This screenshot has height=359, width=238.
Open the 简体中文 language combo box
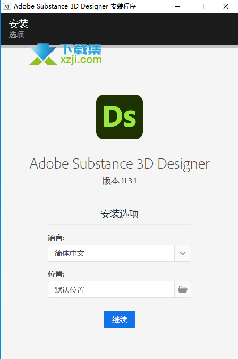coord(120,253)
